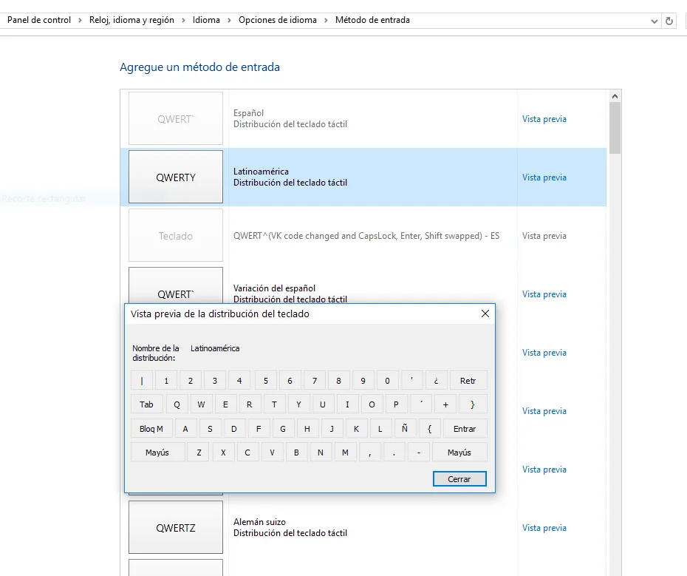This screenshot has height=576, width=687.
Task: Open Opciones de idioma breadcrumb
Action: click(277, 20)
